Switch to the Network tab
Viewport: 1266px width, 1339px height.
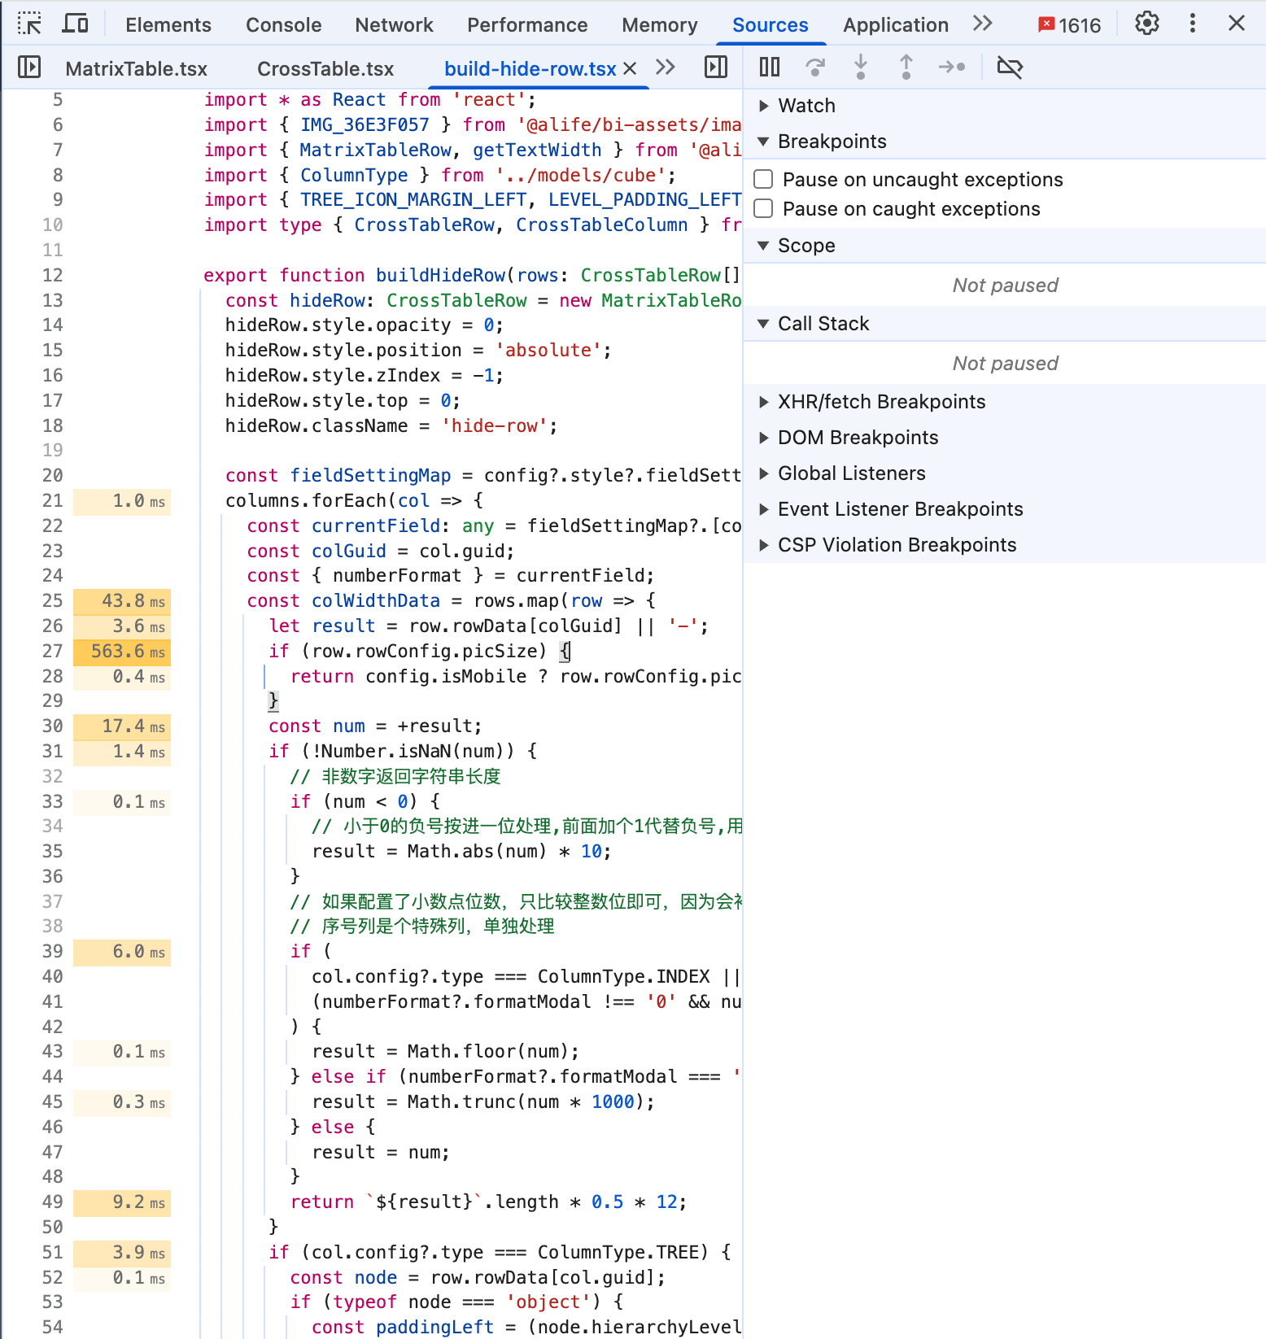(x=394, y=25)
